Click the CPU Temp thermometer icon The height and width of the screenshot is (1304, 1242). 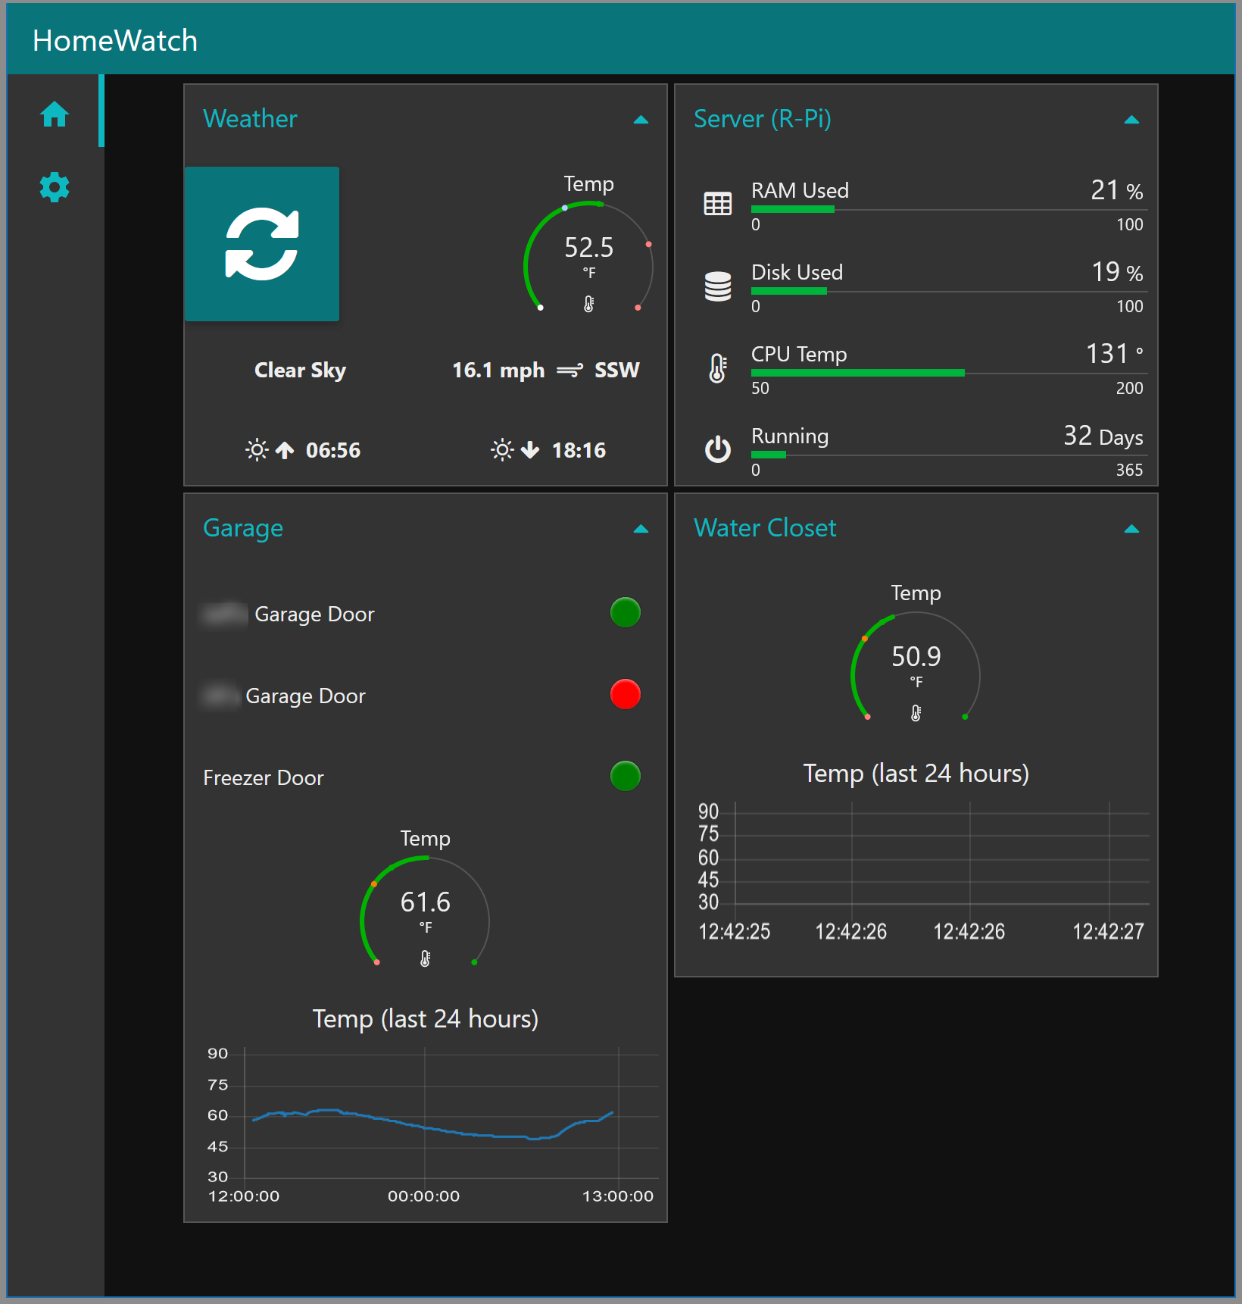tap(717, 368)
